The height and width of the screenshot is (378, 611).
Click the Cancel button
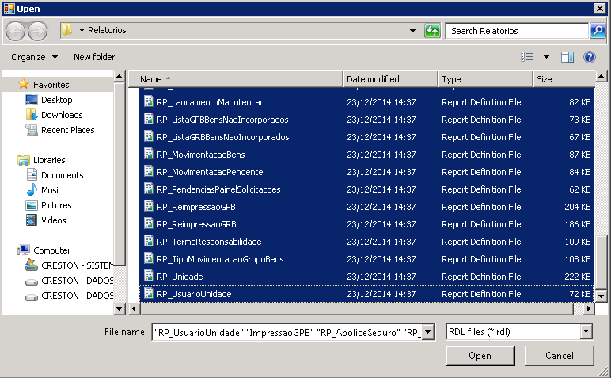pos(560,355)
